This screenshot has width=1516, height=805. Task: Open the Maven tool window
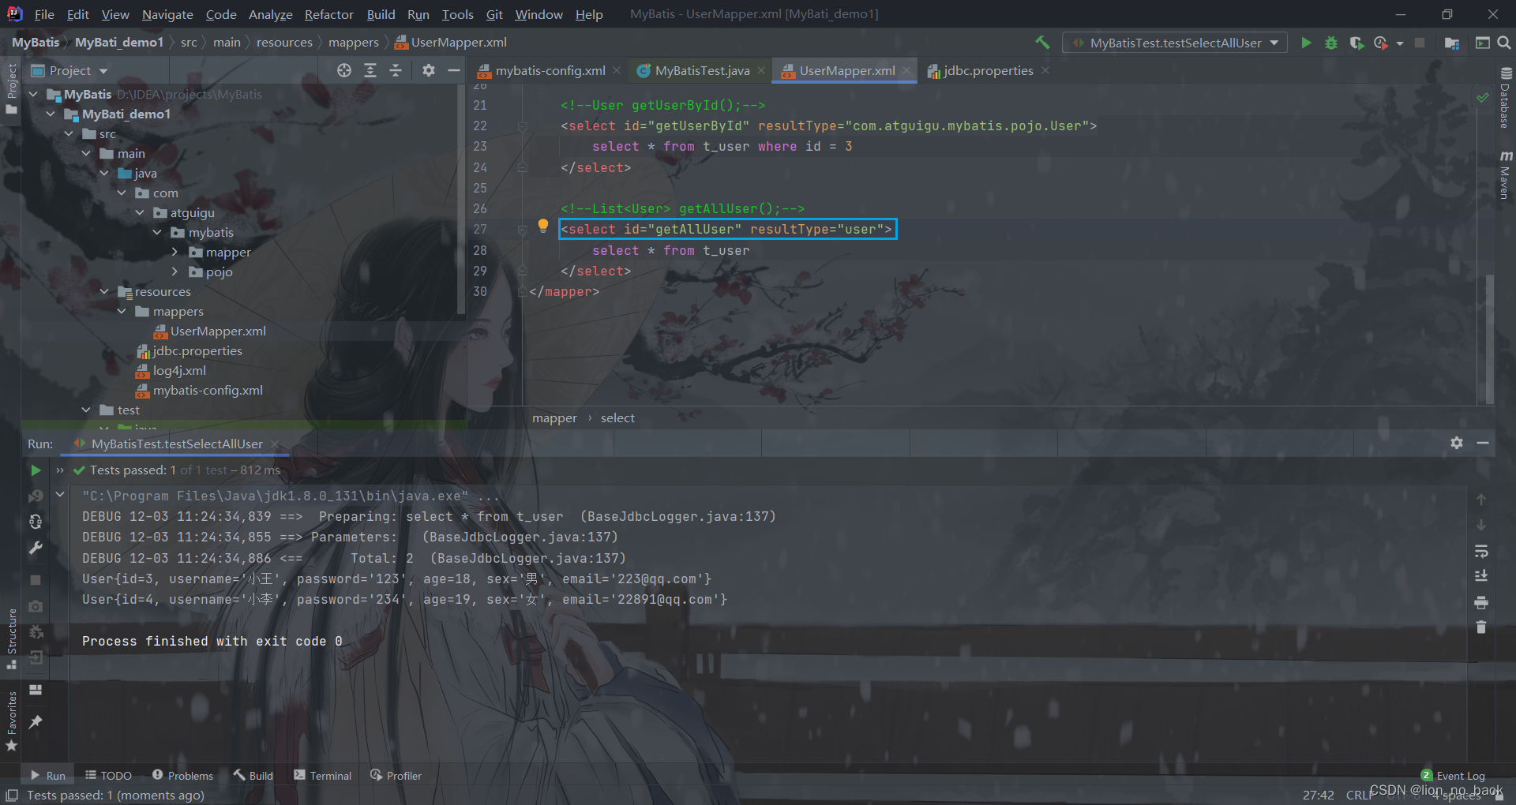[x=1505, y=174]
